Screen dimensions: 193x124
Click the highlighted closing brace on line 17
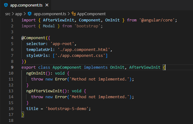tap(23, 115)
